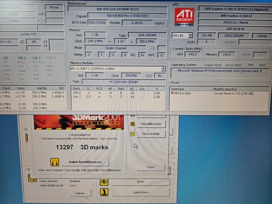The height and width of the screenshot is (204, 272).
Task: Click the tRFC value 22 field
Action: pos(162,55)
